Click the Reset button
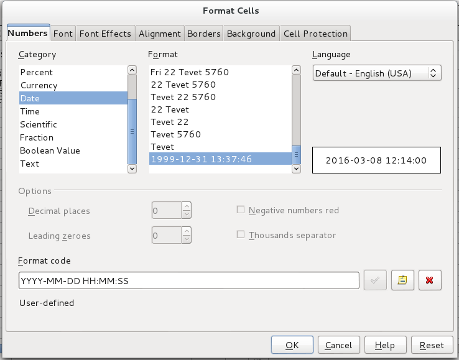459x360 pixels. click(432, 345)
